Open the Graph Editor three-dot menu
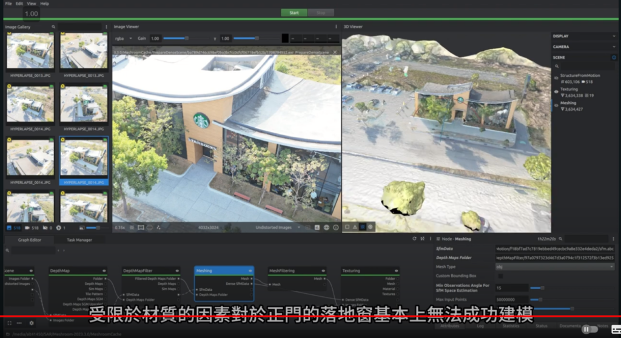 [431, 239]
